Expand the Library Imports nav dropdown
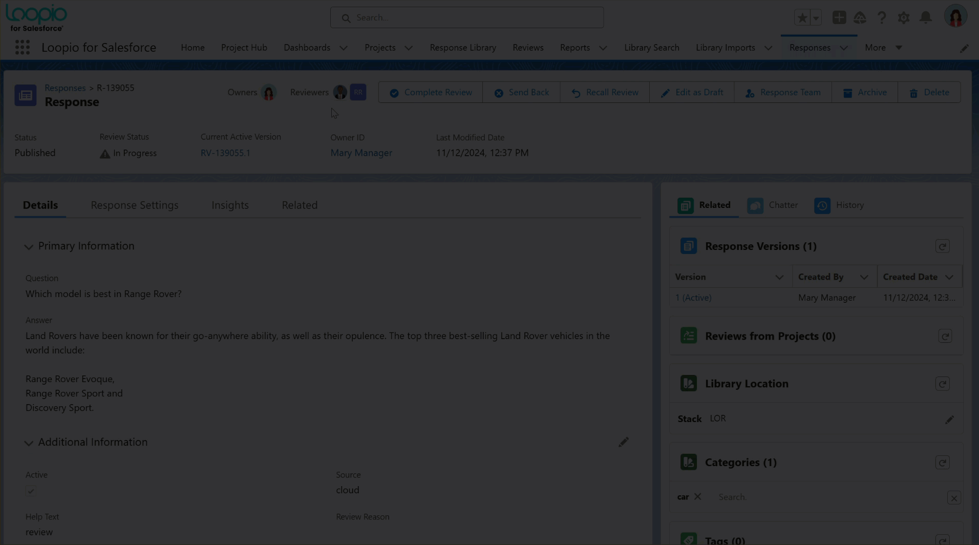979x545 pixels. pos(768,48)
